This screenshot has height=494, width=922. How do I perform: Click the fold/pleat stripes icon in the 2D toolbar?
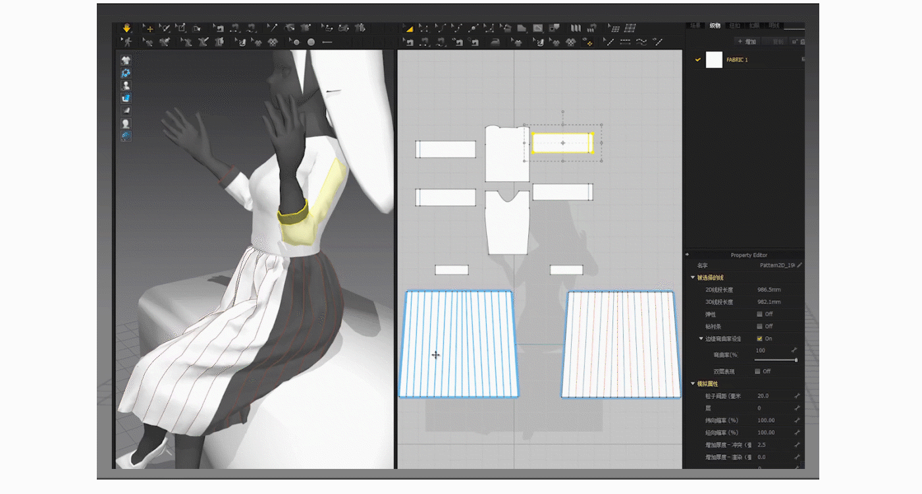click(576, 28)
